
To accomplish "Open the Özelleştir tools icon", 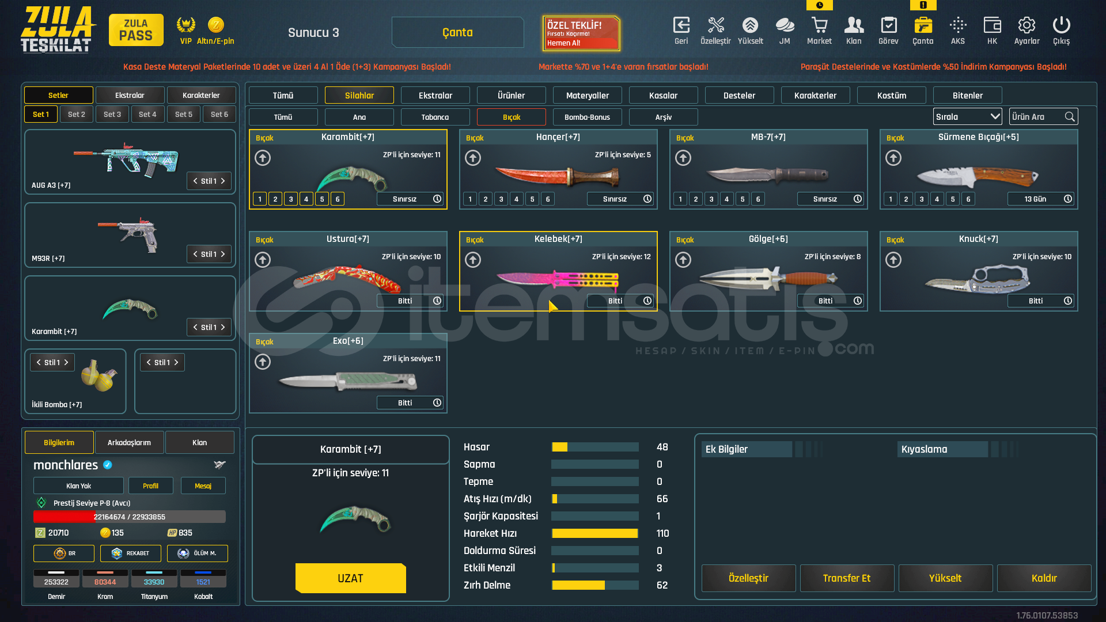I will point(715,25).
